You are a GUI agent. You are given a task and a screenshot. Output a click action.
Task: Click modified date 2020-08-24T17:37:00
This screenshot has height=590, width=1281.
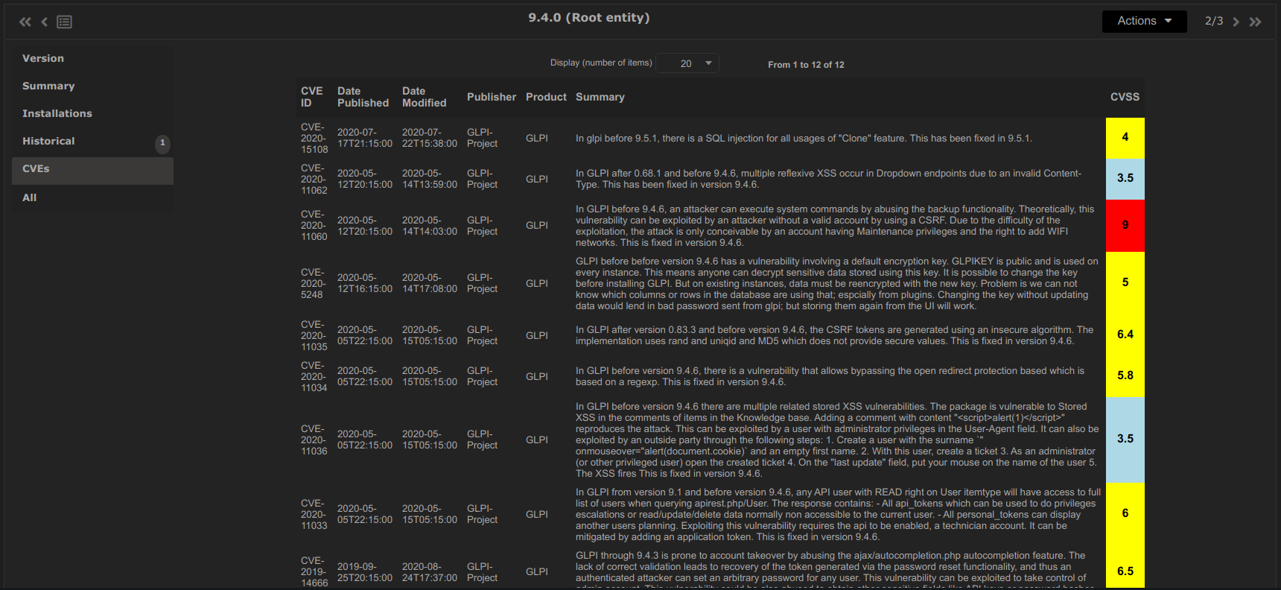point(430,571)
